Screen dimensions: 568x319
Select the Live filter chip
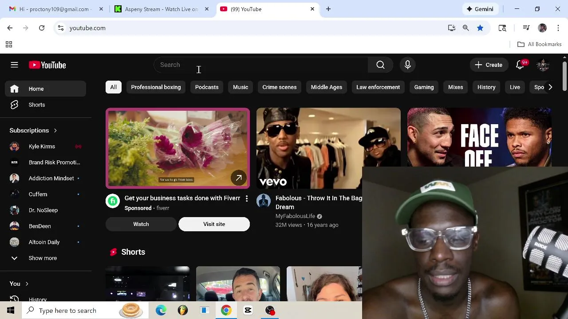click(515, 87)
